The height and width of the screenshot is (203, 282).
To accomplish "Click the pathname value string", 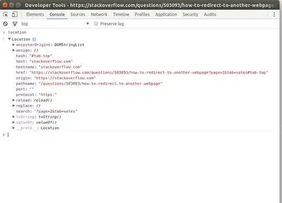I will tap(100, 83).
